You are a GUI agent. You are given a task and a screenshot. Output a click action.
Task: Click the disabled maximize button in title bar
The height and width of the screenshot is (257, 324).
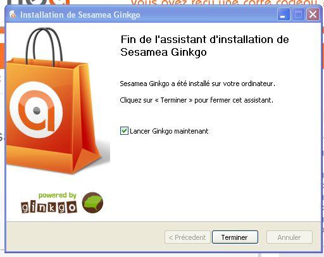pyautogui.click(x=298, y=15)
